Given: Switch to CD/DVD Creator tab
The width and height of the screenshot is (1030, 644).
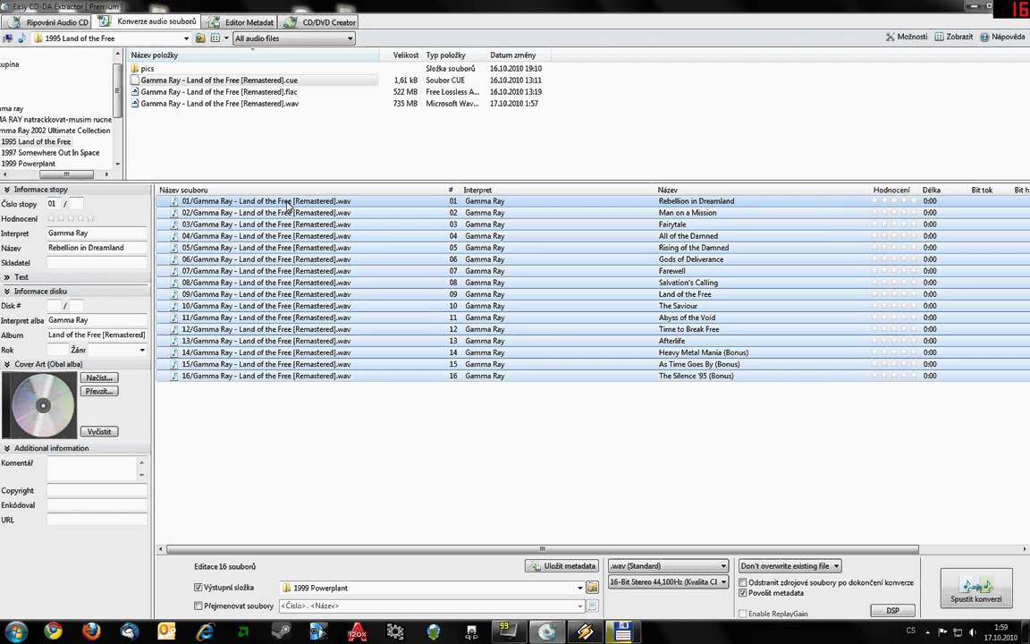Looking at the screenshot, I should [319, 22].
